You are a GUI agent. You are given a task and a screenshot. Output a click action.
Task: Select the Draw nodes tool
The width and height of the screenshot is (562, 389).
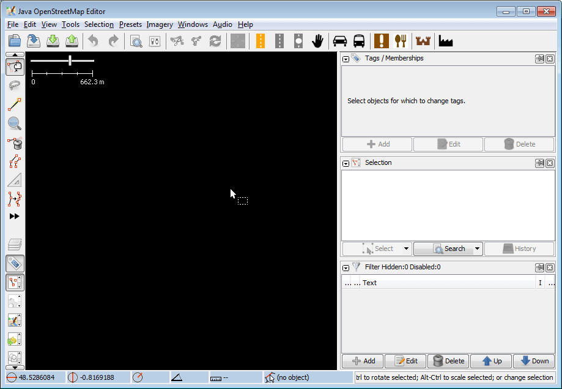(x=15, y=104)
